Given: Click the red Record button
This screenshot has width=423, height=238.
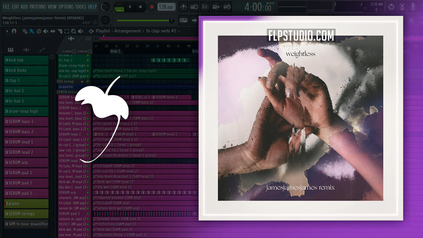Looking at the screenshot, I should click(x=152, y=7).
